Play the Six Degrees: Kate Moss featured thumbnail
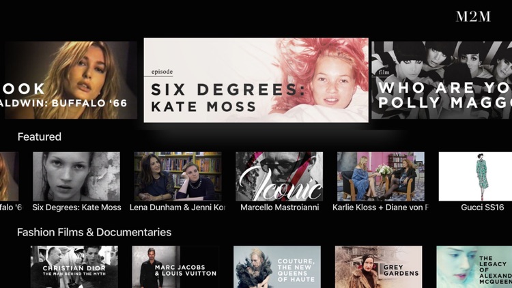Viewport: 512px width, 288px height. (76, 176)
